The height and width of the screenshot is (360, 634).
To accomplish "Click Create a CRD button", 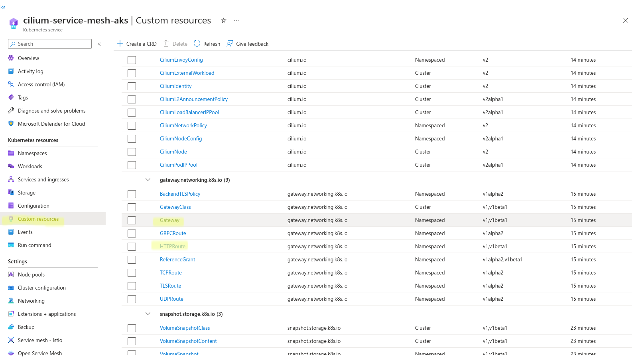I will pyautogui.click(x=136, y=44).
